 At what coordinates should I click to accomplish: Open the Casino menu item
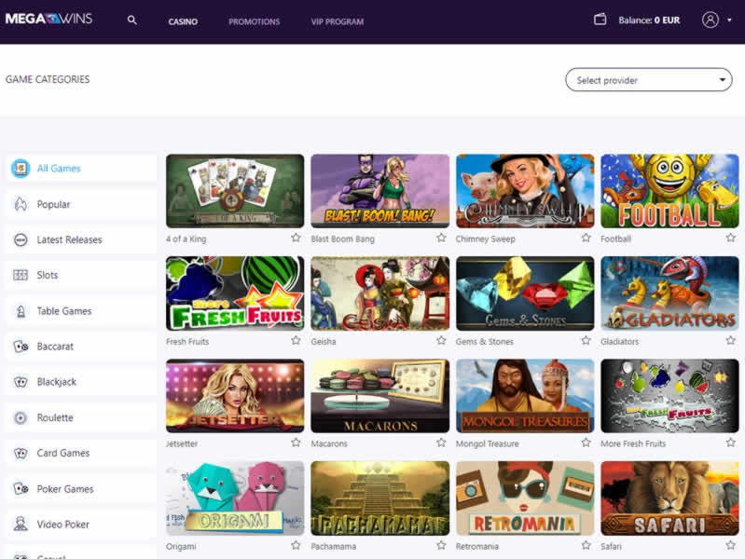pos(183,21)
